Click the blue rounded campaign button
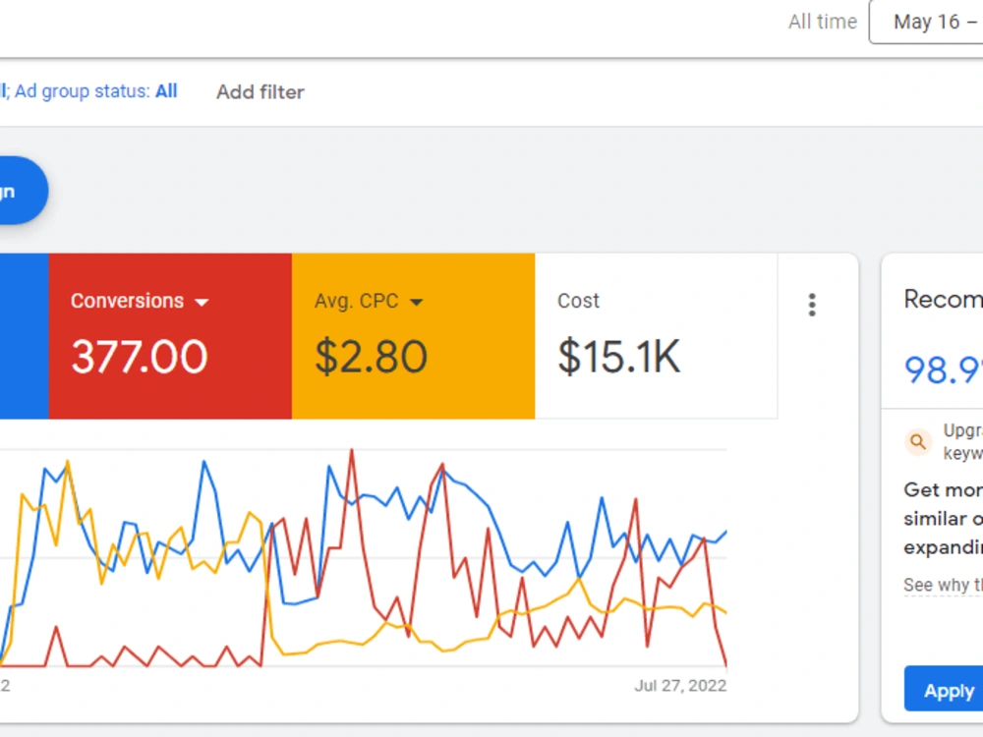The width and height of the screenshot is (983, 737). tap(24, 191)
